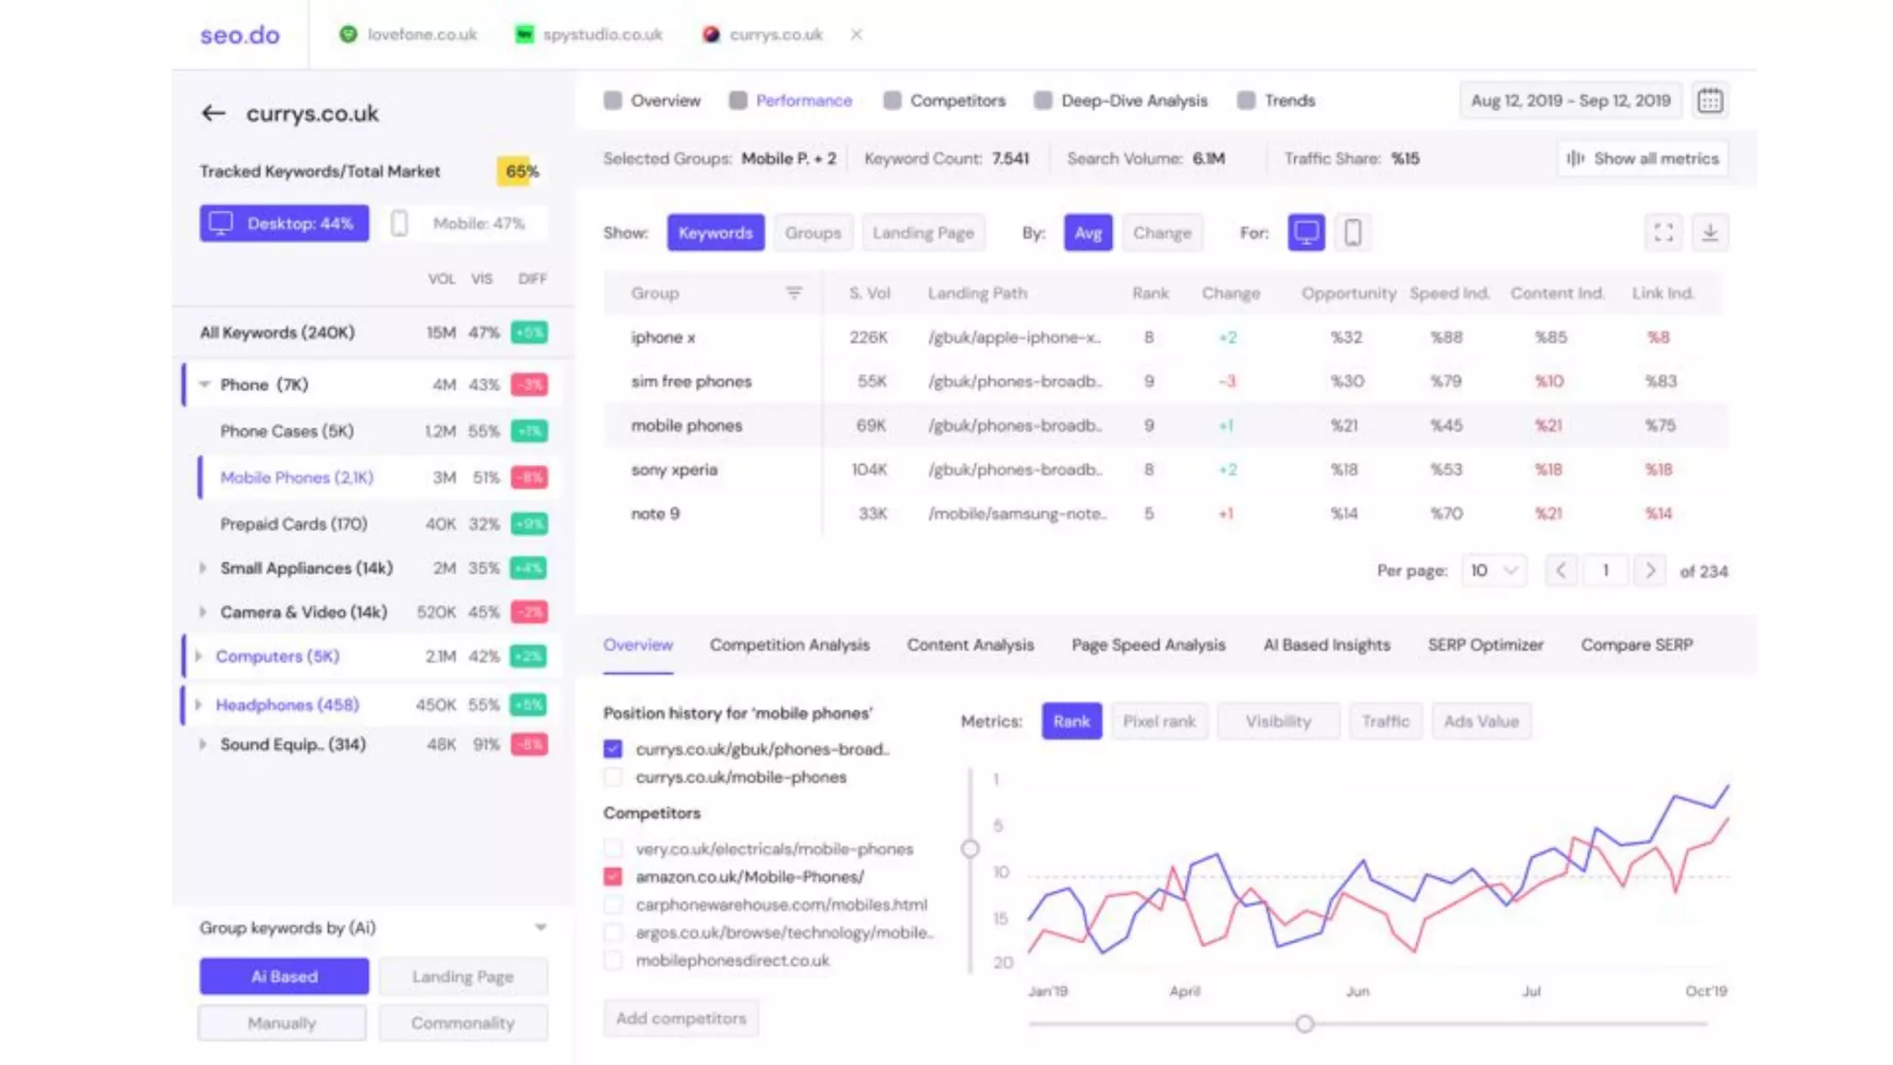Screen dimensions: 1893x1065
Task: Click the back arrow beside currys.co.uk
Action: coord(214,114)
